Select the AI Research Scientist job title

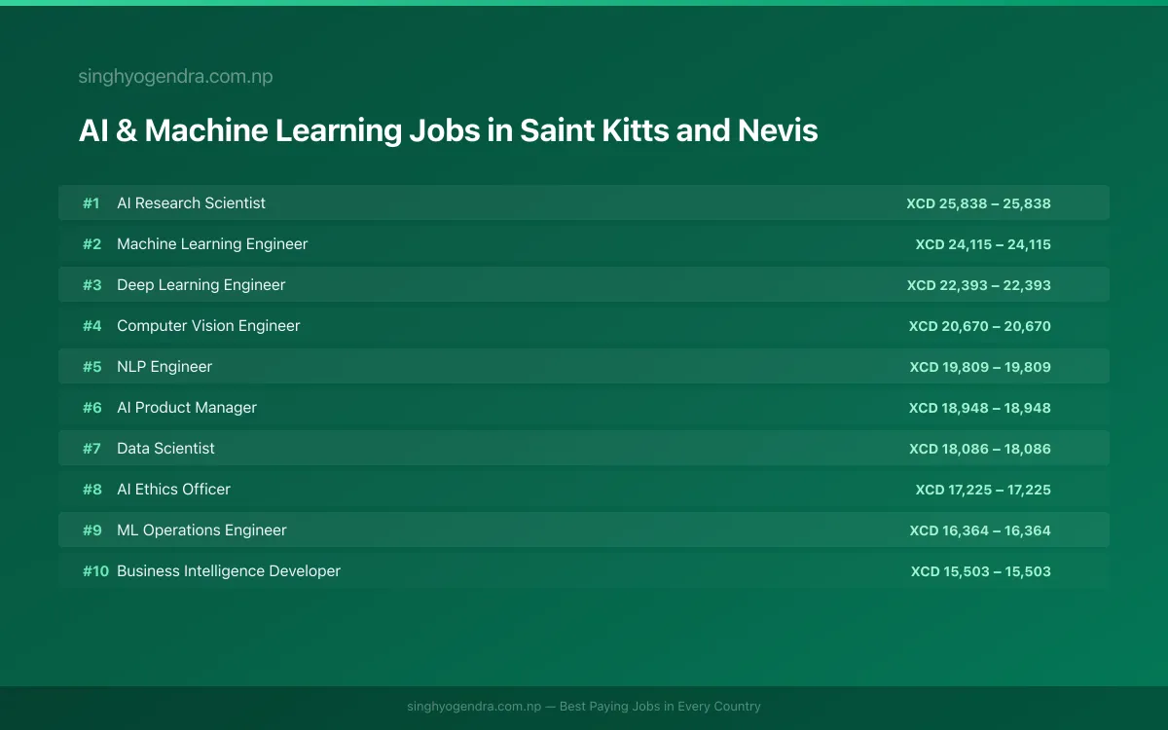[191, 203]
